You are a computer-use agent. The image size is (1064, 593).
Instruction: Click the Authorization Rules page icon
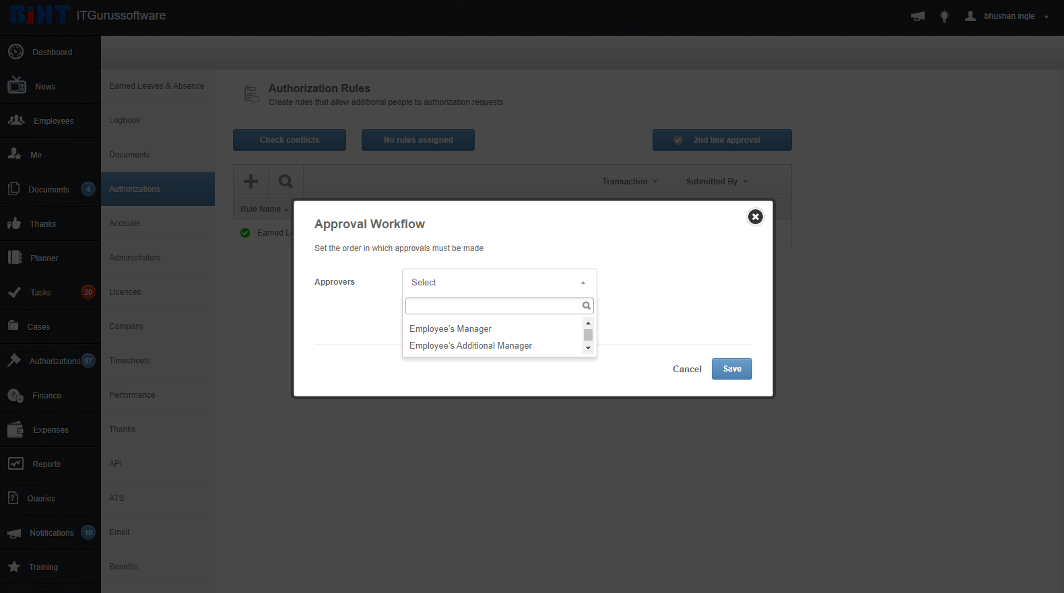pyautogui.click(x=251, y=94)
